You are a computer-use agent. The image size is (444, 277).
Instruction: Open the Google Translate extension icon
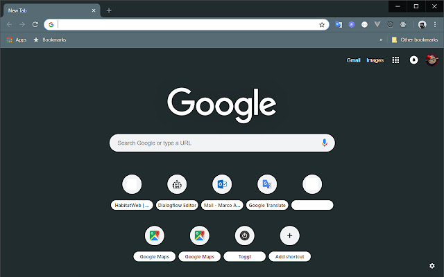339,25
